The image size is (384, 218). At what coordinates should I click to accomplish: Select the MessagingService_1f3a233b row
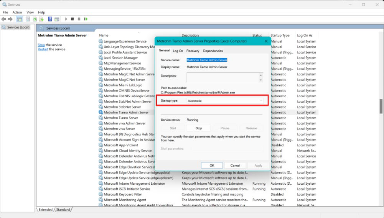pos(124,69)
